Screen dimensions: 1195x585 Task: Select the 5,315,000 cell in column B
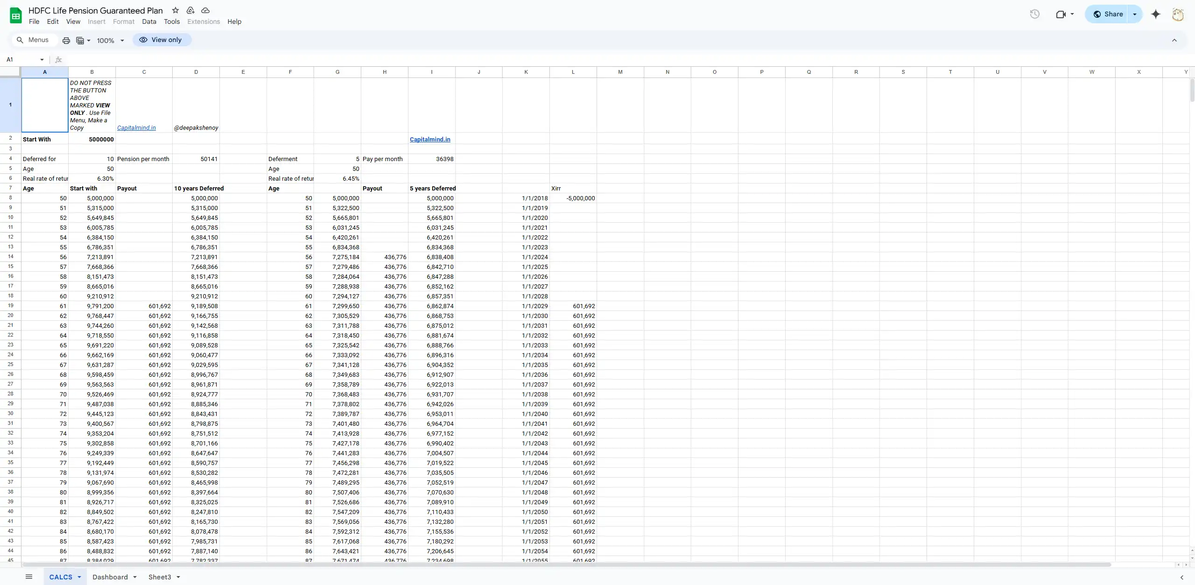(x=92, y=208)
